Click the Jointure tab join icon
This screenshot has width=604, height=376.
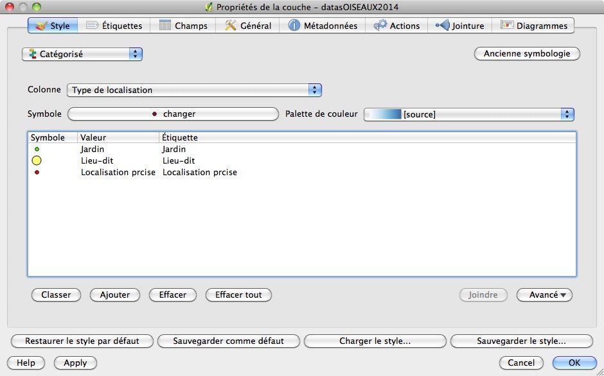tap(443, 26)
